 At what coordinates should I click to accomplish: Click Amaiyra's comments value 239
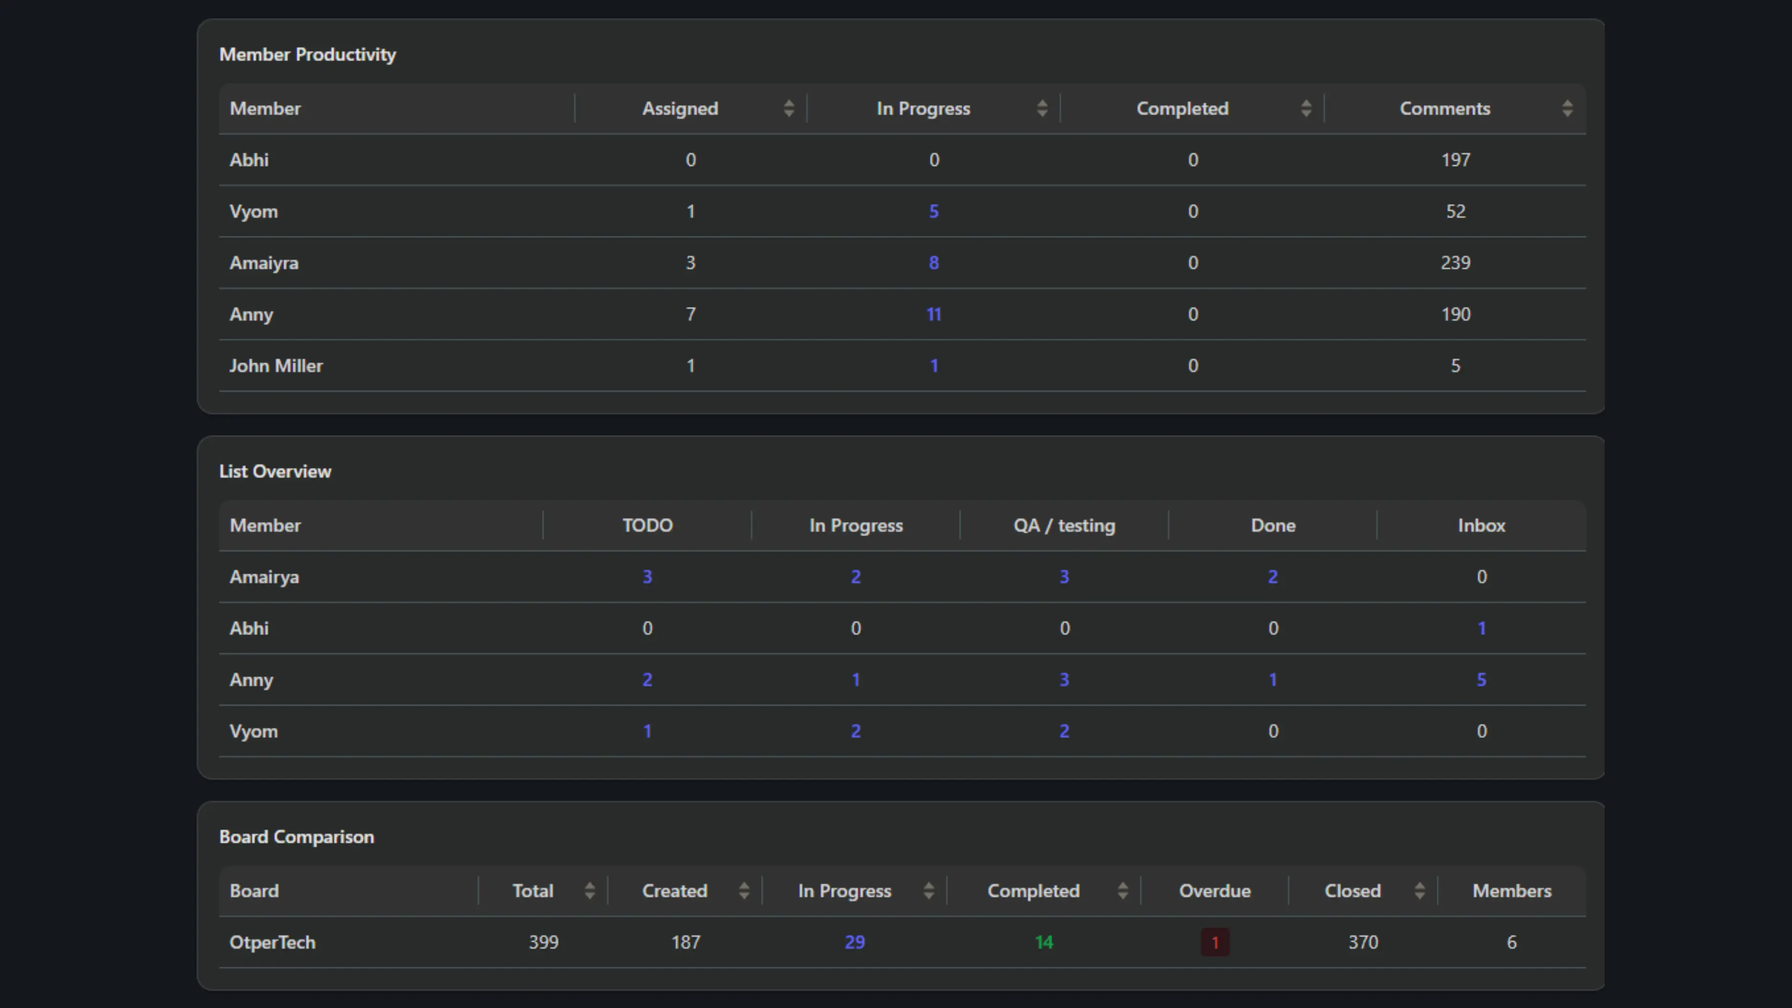pyautogui.click(x=1455, y=263)
